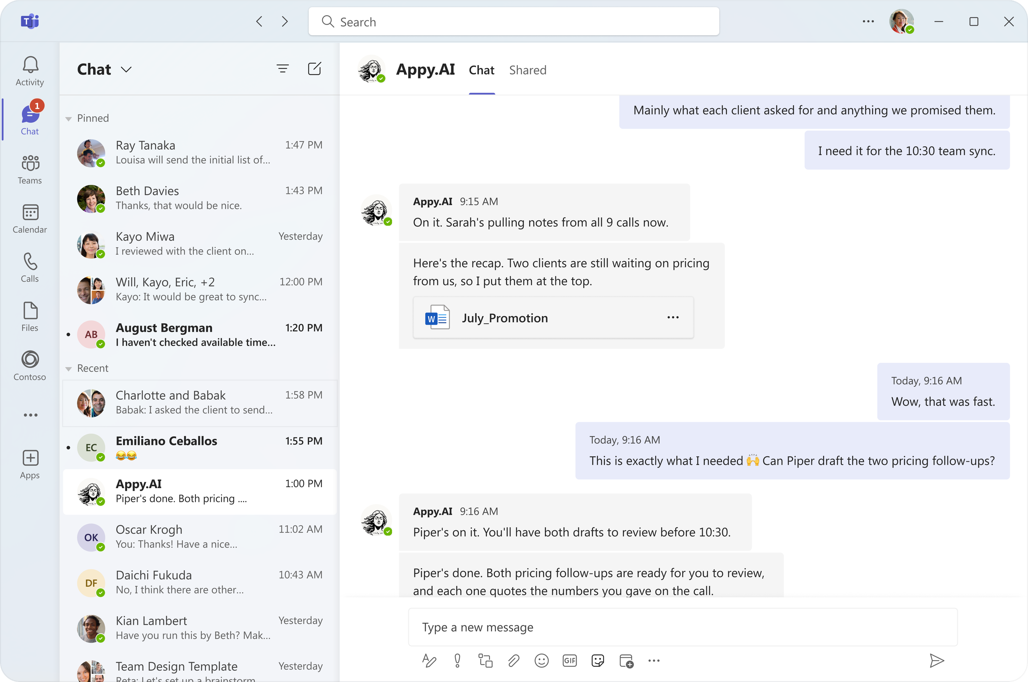Image resolution: width=1028 pixels, height=682 pixels.
Task: Schedule a meeting from compose toolbar
Action: pos(626,661)
